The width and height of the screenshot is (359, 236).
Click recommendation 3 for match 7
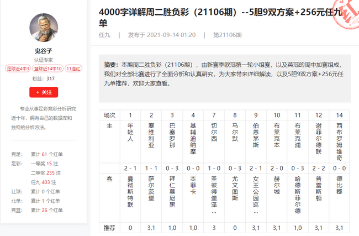pyautogui.click(x=214, y=228)
